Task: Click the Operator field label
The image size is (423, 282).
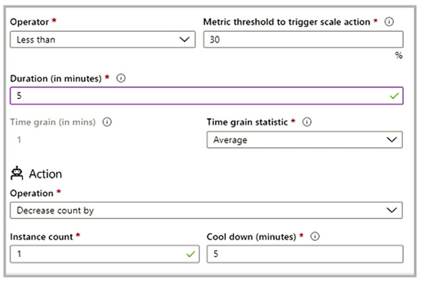Action: click(30, 22)
